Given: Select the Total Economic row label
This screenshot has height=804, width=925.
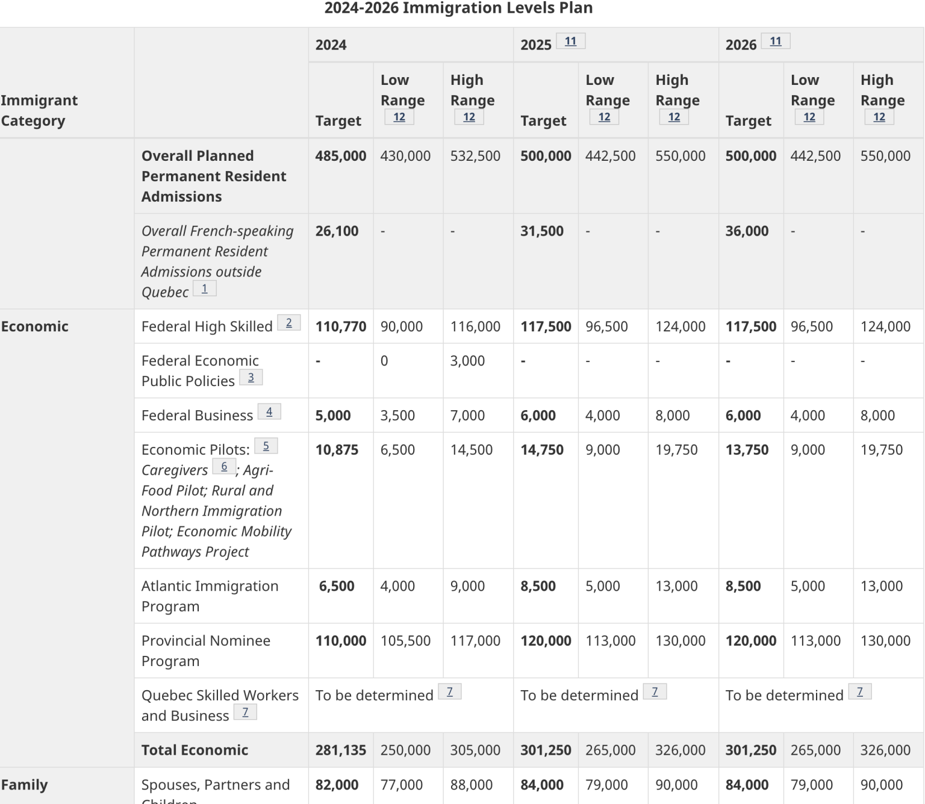Looking at the screenshot, I should [195, 750].
